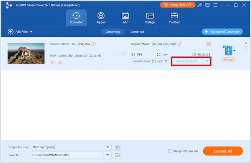Click the 00:01:03 output duration text
Viewport: 251px width, 163px height.
(x=204, y=55)
